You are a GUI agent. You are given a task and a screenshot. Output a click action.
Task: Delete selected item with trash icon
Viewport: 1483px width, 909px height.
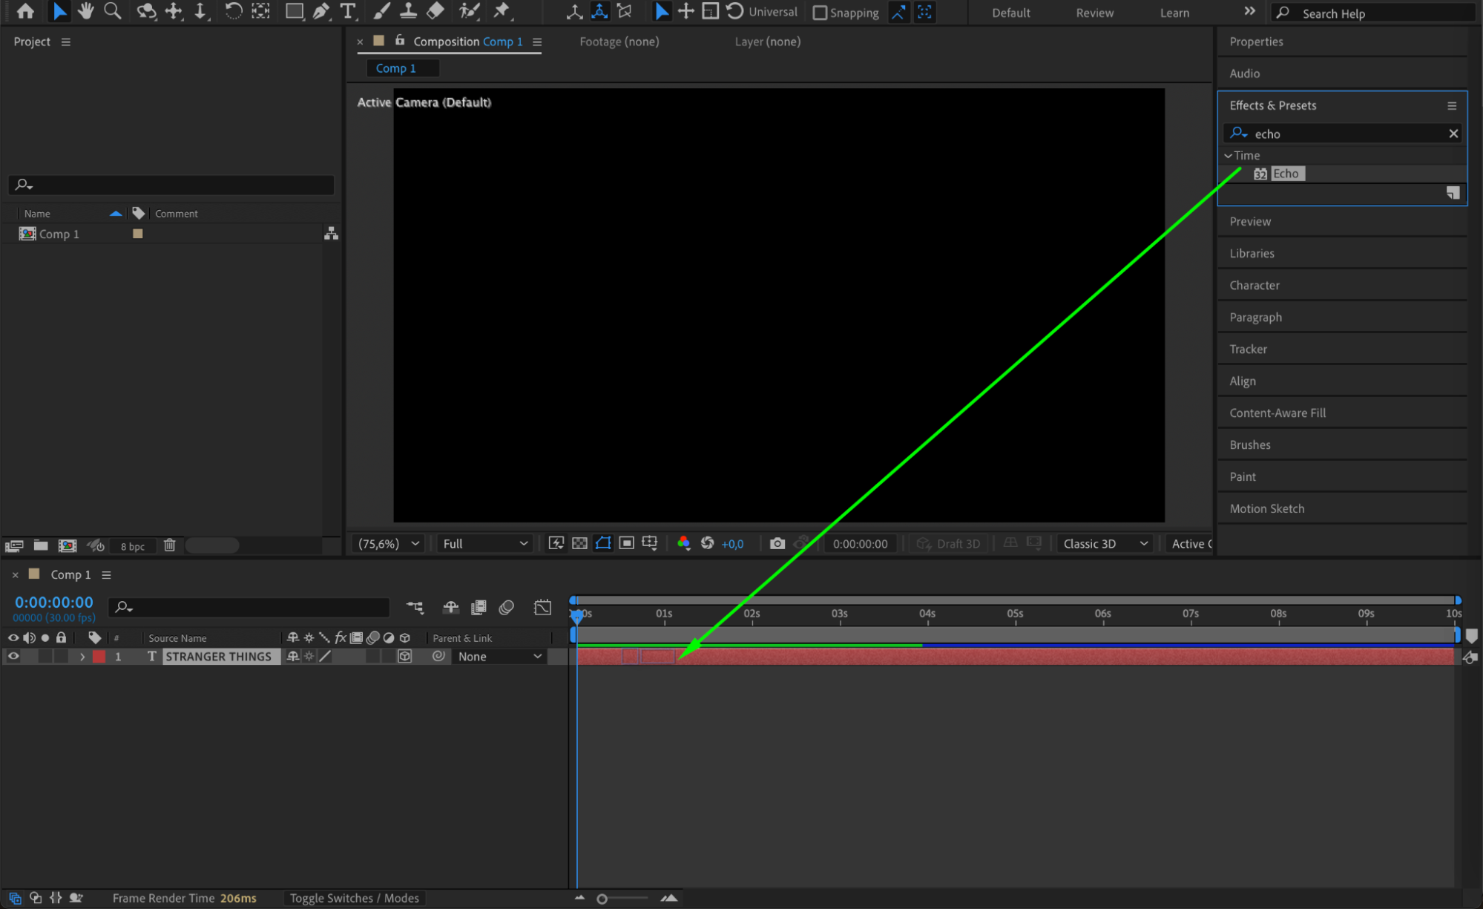(169, 545)
